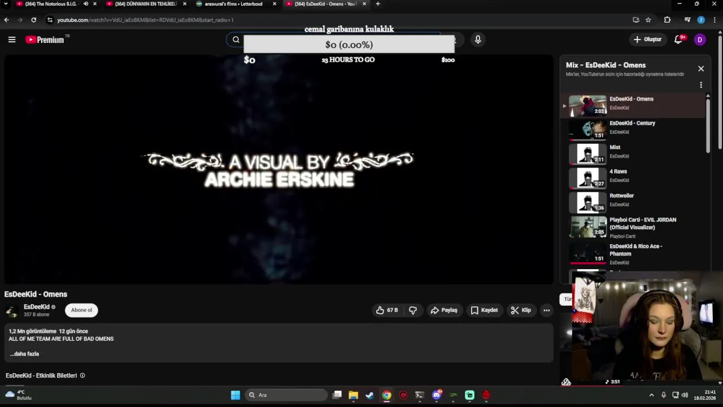Open Google Chrome taskbar icon
This screenshot has height=407, width=723.
point(386,395)
